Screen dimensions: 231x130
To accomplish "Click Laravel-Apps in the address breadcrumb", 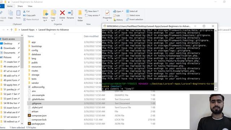I will [28, 30].
